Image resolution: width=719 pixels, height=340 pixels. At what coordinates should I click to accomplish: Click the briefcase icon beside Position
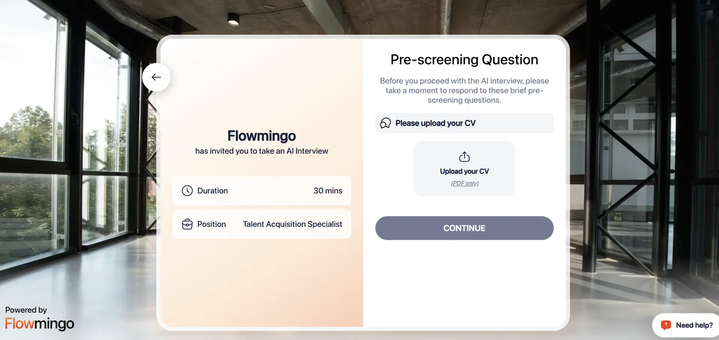187,224
